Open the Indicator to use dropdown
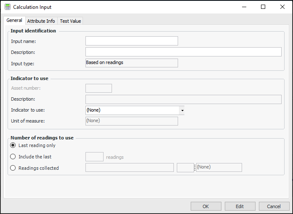The width and height of the screenshot is (293, 214). pyautogui.click(x=182, y=110)
